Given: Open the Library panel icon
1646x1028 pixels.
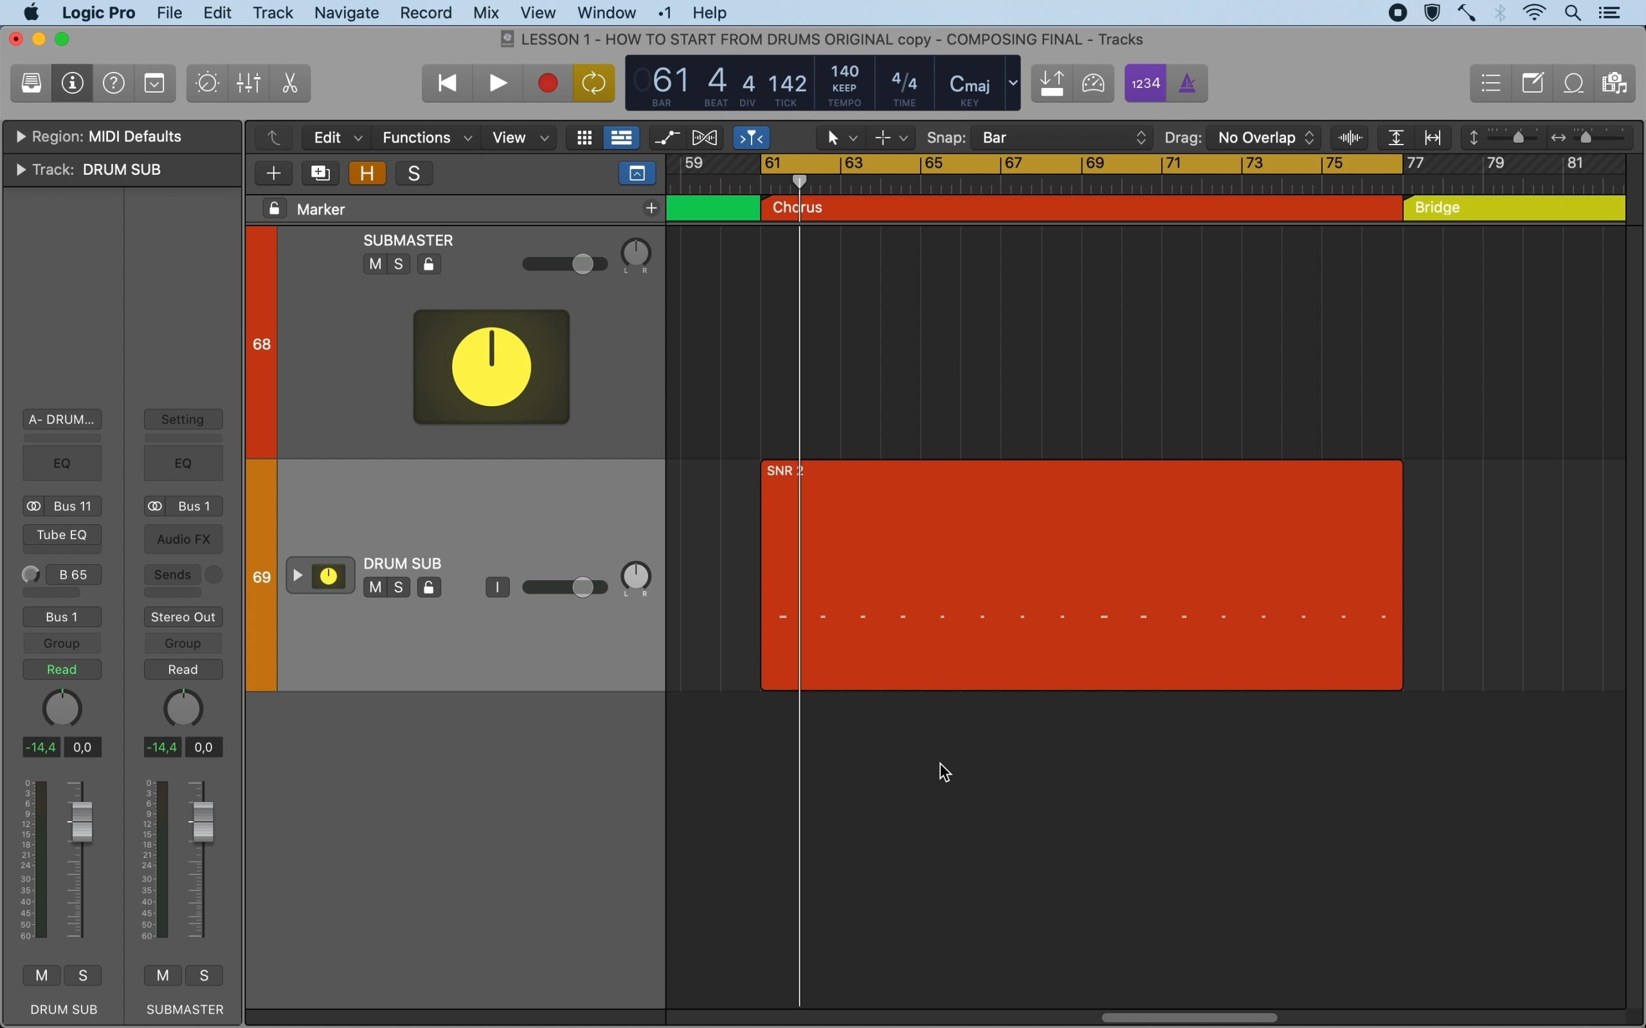Looking at the screenshot, I should [32, 83].
